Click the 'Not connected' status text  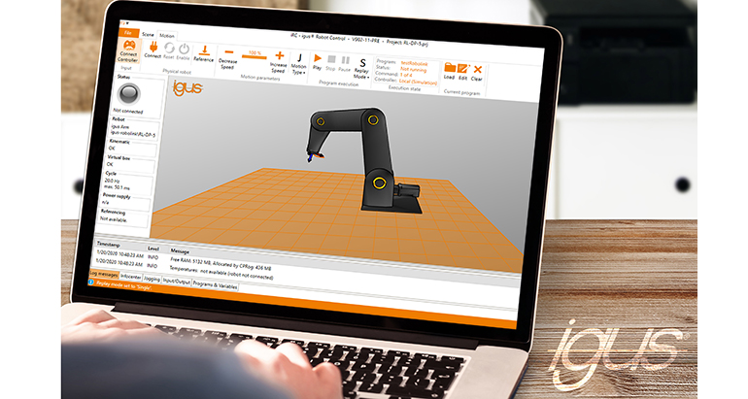pyautogui.click(x=128, y=111)
